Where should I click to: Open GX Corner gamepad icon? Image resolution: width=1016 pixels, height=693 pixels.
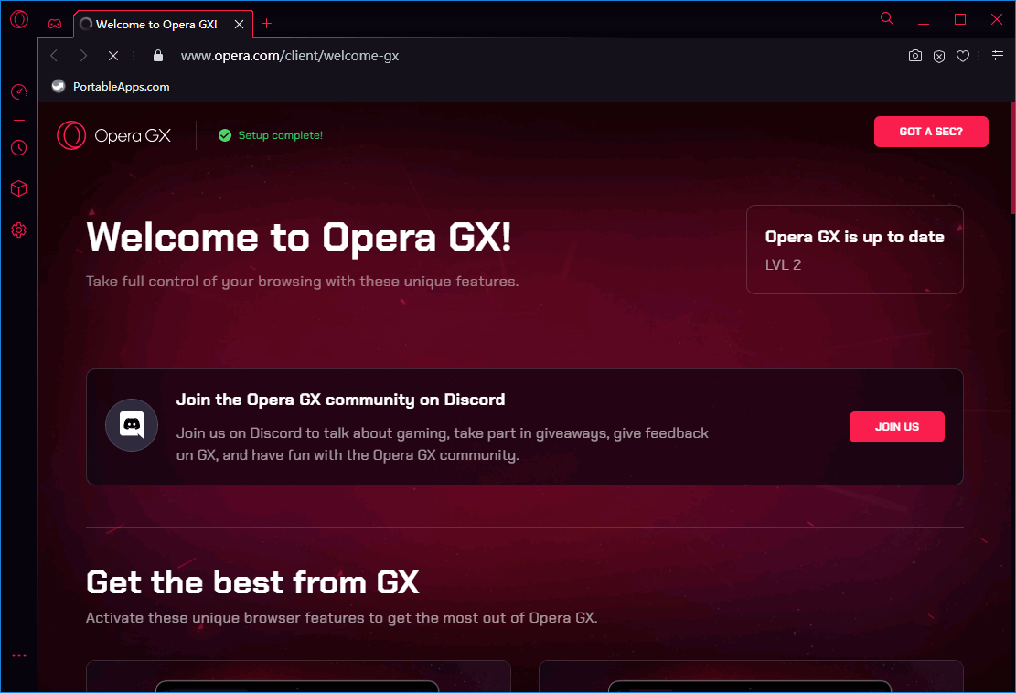click(x=55, y=24)
